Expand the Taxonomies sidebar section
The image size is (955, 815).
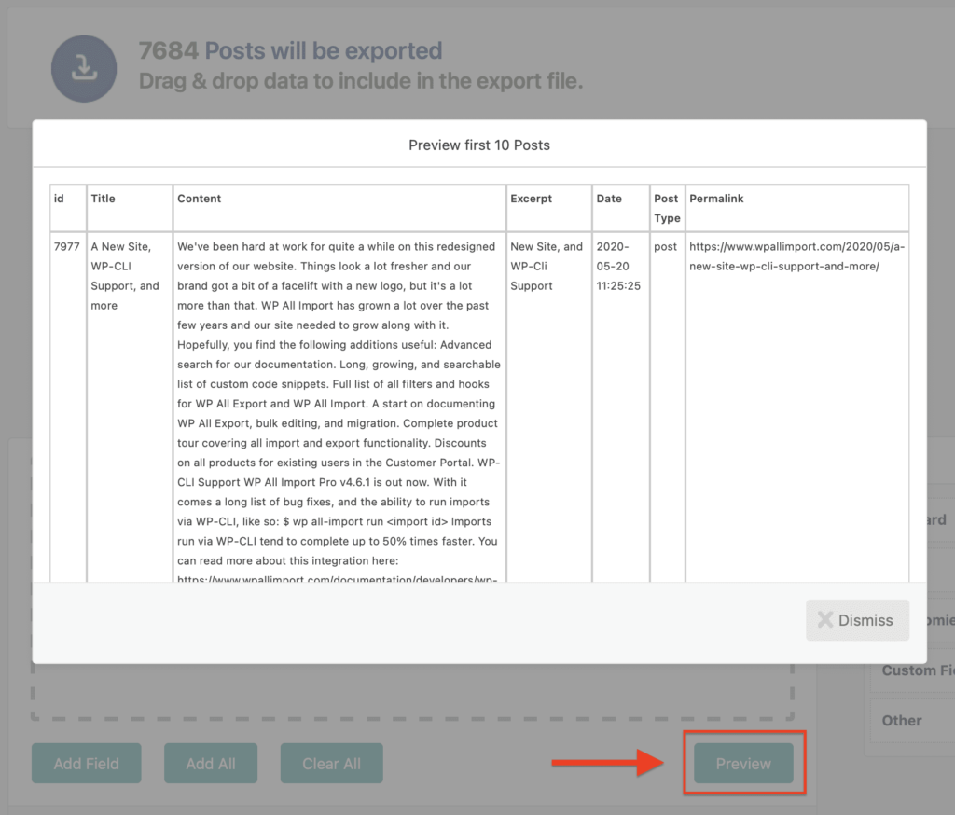point(939,620)
